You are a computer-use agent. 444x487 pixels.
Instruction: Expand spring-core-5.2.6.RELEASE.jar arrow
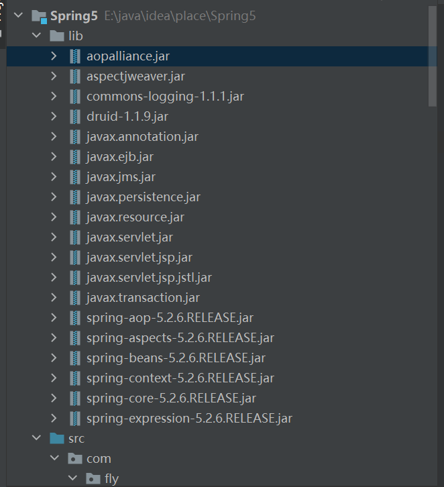(54, 398)
